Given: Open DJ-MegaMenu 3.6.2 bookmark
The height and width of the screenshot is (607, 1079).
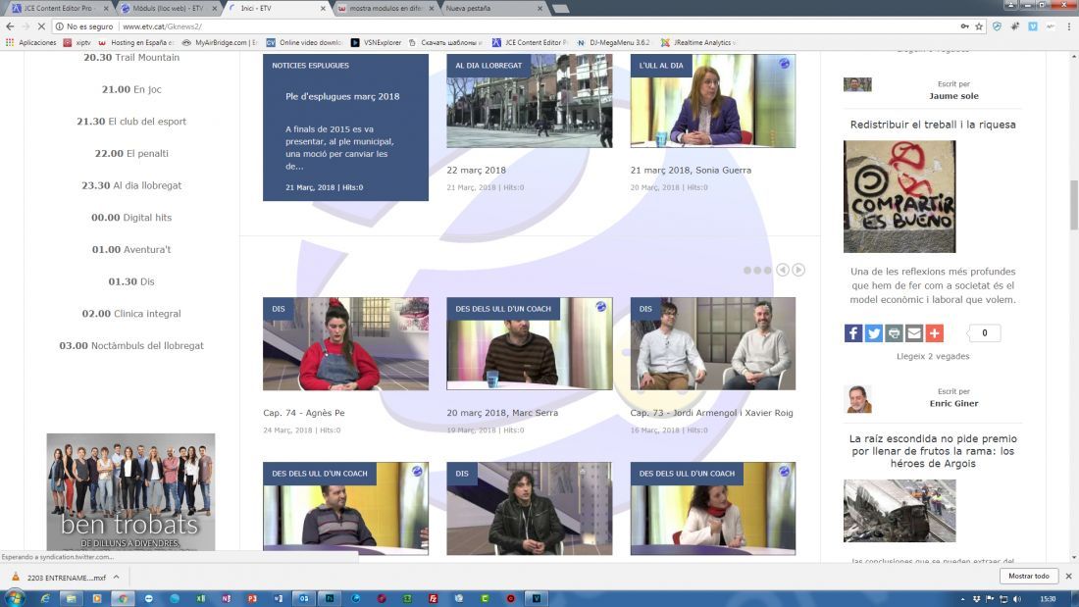Looking at the screenshot, I should (613, 43).
